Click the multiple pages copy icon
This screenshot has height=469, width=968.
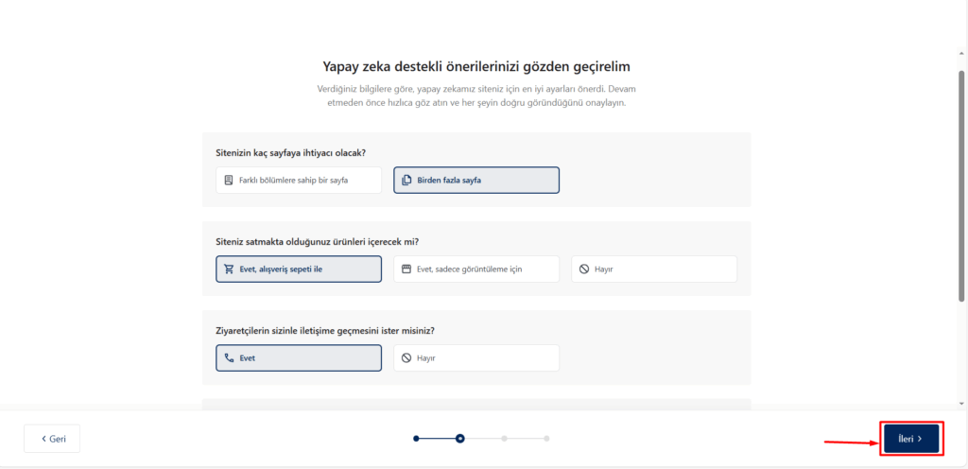[x=406, y=181]
